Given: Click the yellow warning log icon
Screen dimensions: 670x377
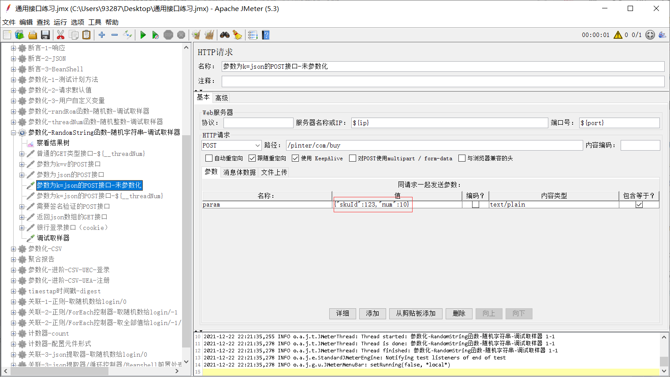Looking at the screenshot, I should pyautogui.click(x=618, y=35).
